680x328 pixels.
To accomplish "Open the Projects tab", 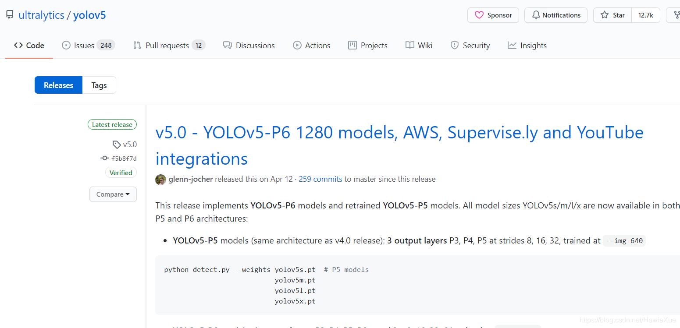I will tap(367, 45).
